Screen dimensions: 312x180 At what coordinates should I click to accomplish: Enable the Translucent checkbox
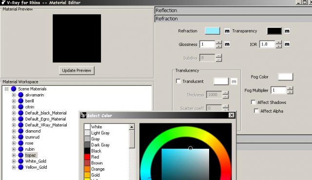click(178, 81)
